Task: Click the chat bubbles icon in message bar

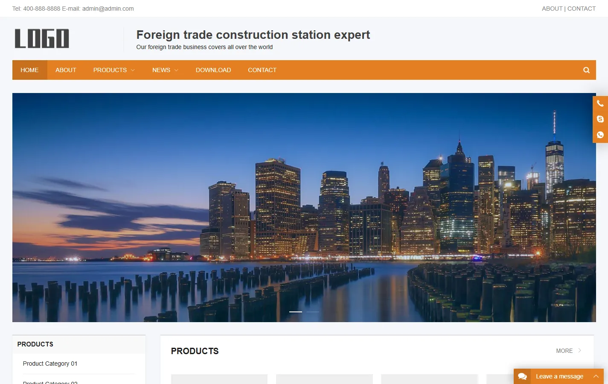Action: click(522, 376)
